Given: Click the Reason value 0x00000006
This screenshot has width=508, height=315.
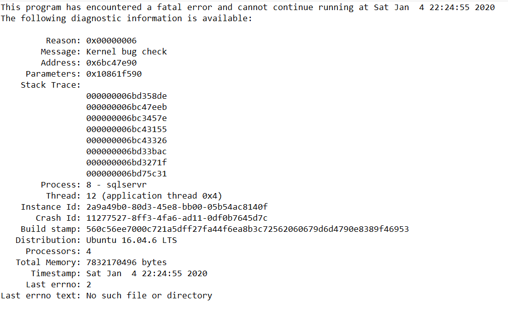Looking at the screenshot, I should [111, 40].
